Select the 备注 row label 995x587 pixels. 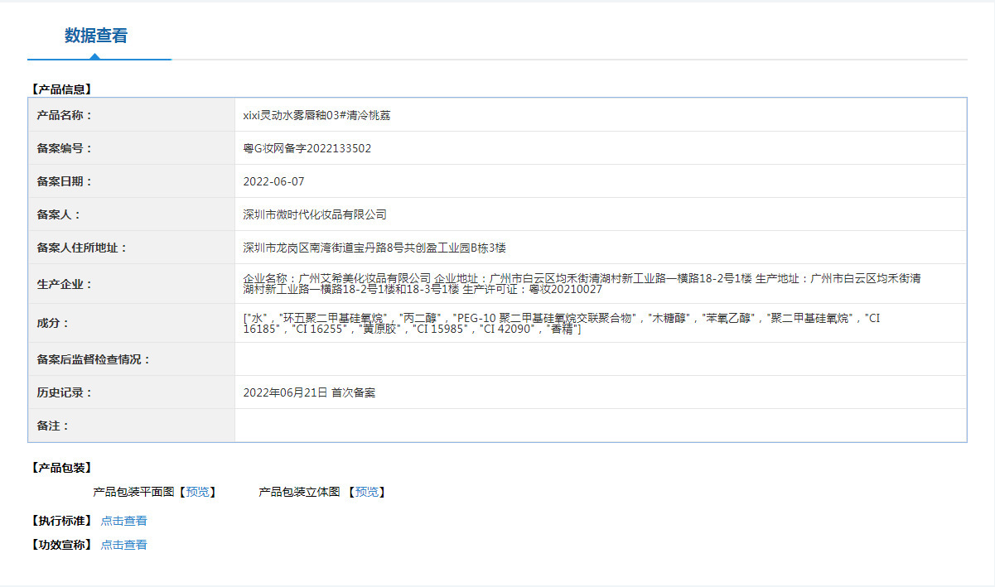(x=53, y=426)
